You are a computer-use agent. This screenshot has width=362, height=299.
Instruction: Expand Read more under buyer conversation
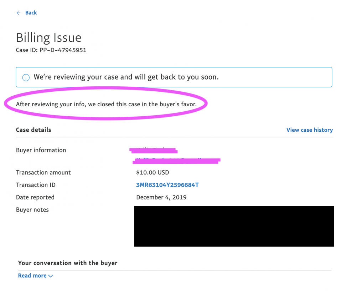[32, 276]
